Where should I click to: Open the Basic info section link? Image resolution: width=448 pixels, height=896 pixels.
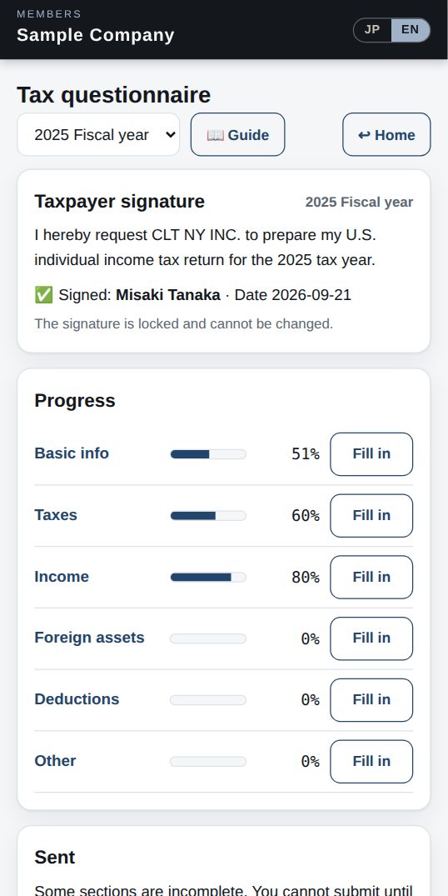tap(72, 453)
